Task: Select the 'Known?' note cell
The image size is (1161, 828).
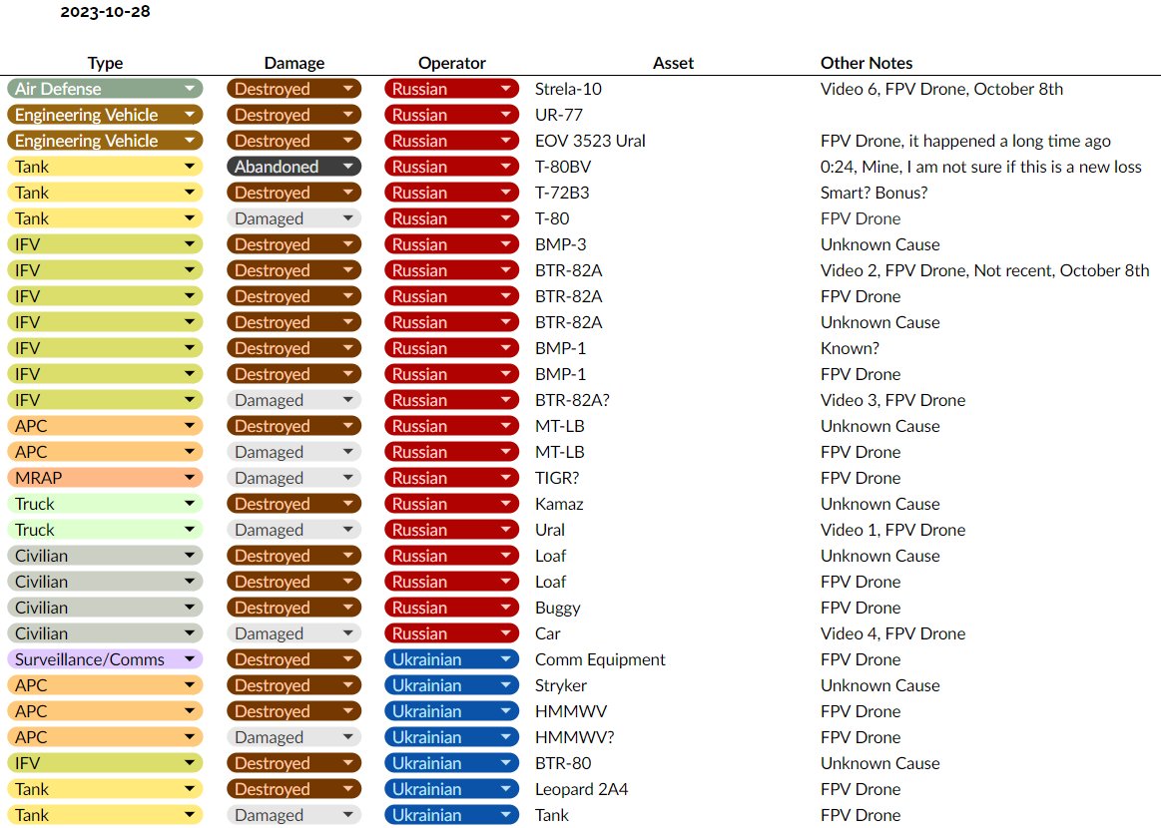Action: [x=850, y=348]
